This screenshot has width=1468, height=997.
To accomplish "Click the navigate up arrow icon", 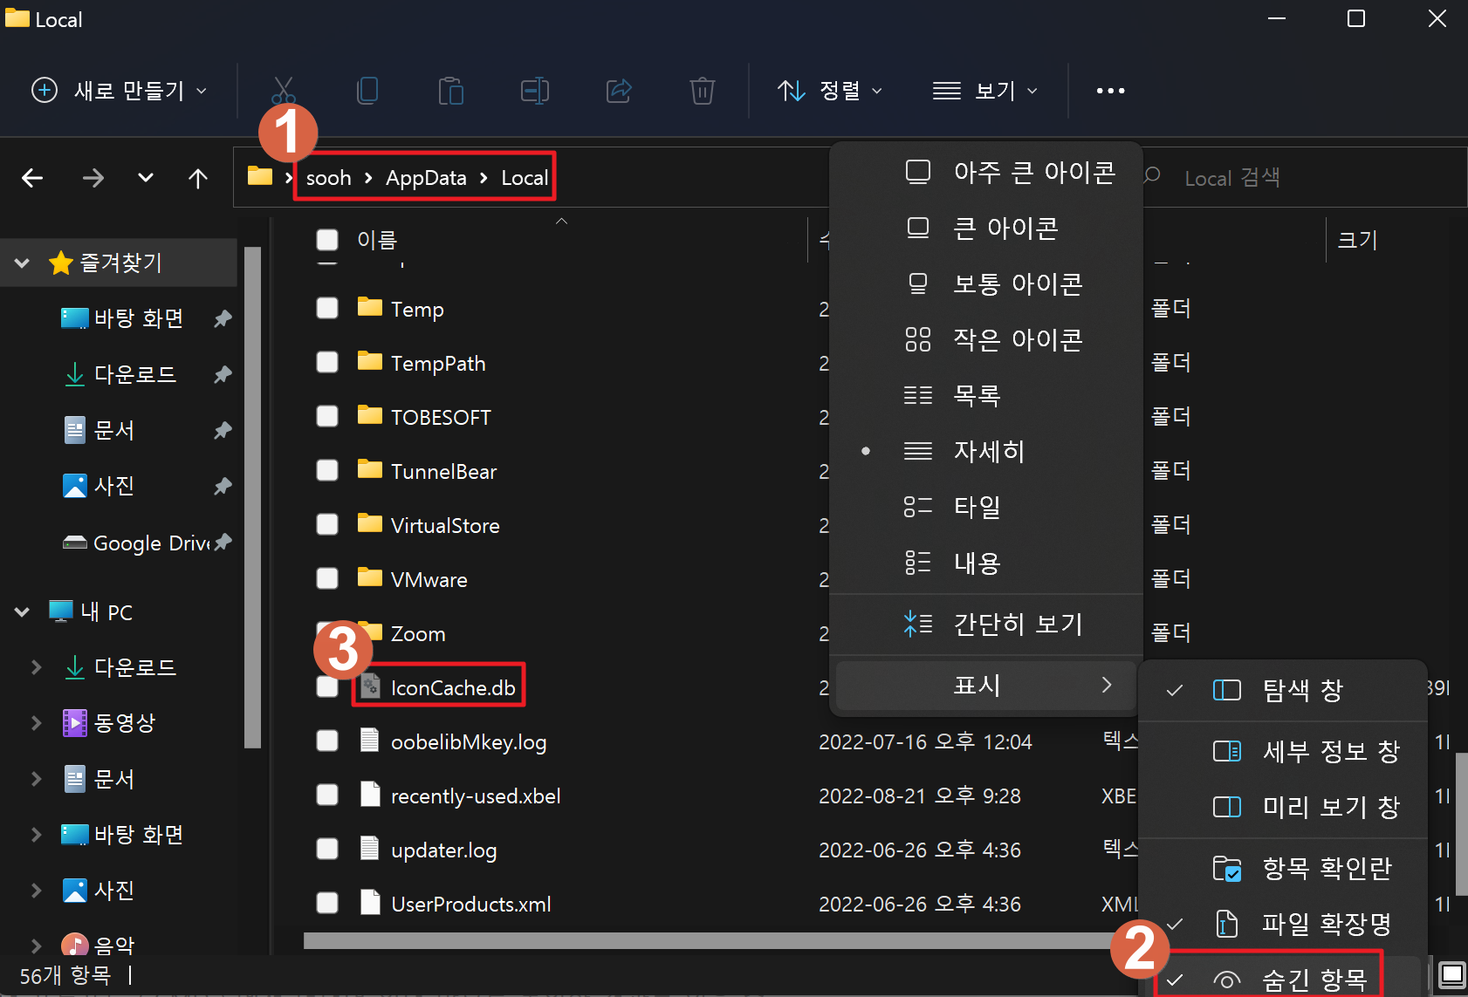I will pyautogui.click(x=198, y=177).
